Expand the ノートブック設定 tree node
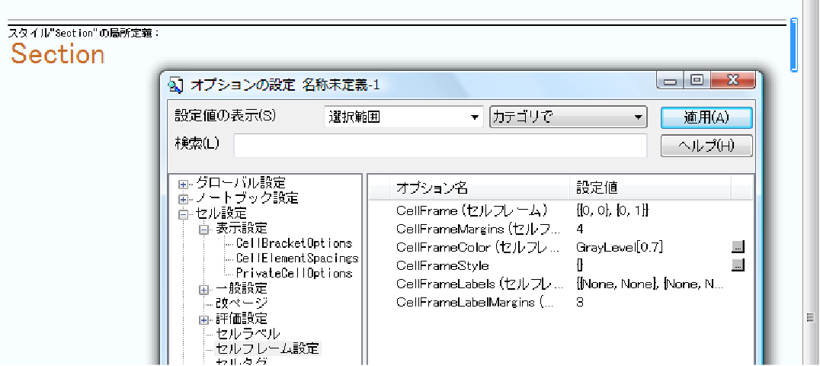Screen dimensions: 820x366 point(183,200)
